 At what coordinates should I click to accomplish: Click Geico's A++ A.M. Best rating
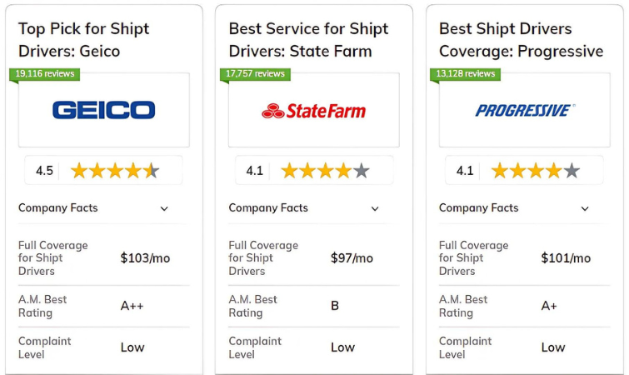pyautogui.click(x=132, y=306)
